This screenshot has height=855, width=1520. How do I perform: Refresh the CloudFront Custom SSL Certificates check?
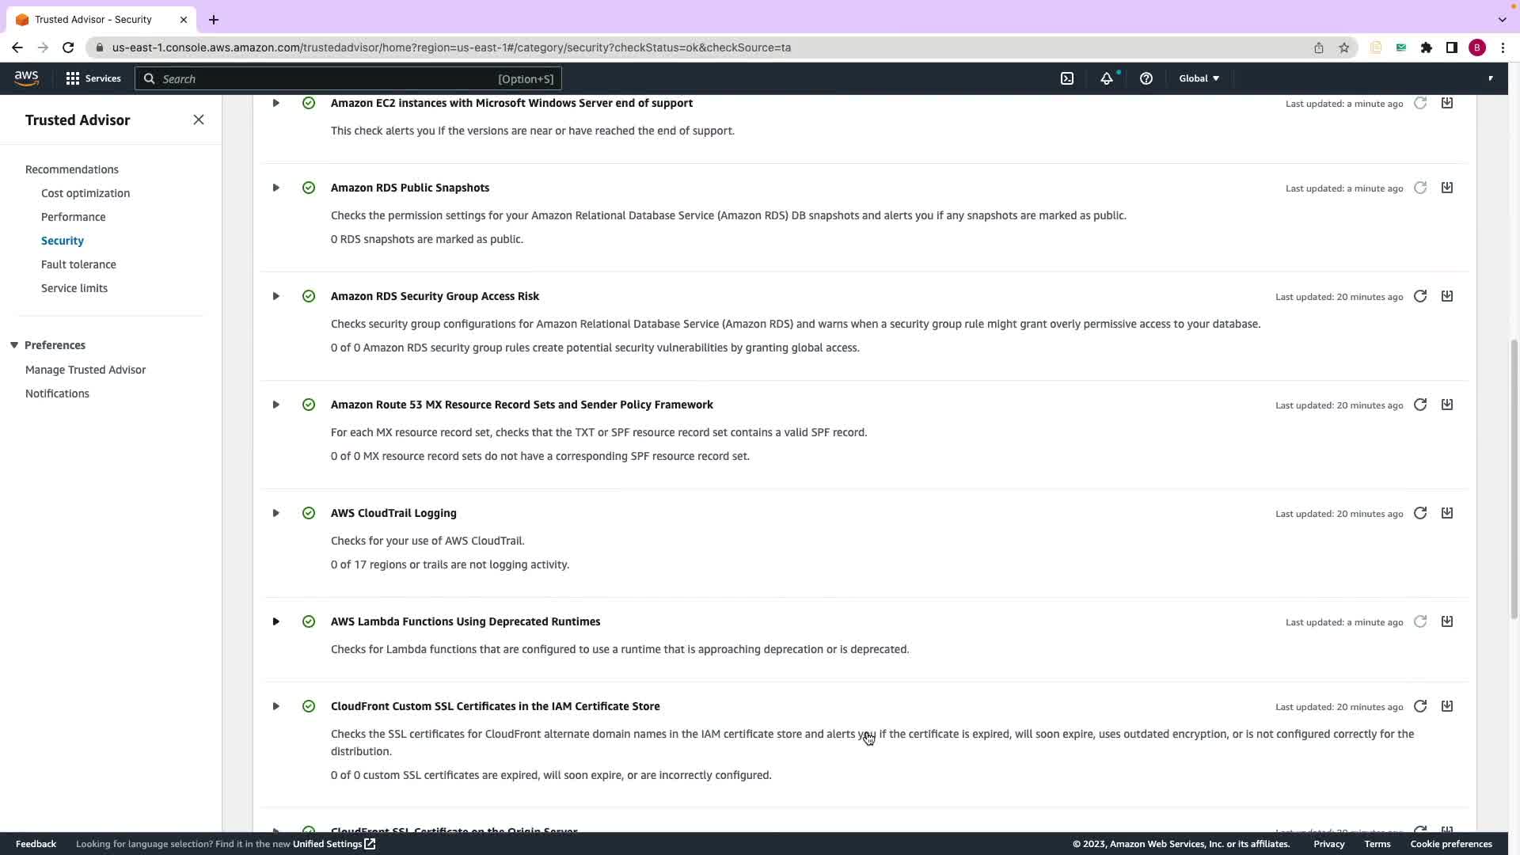pyautogui.click(x=1420, y=706)
